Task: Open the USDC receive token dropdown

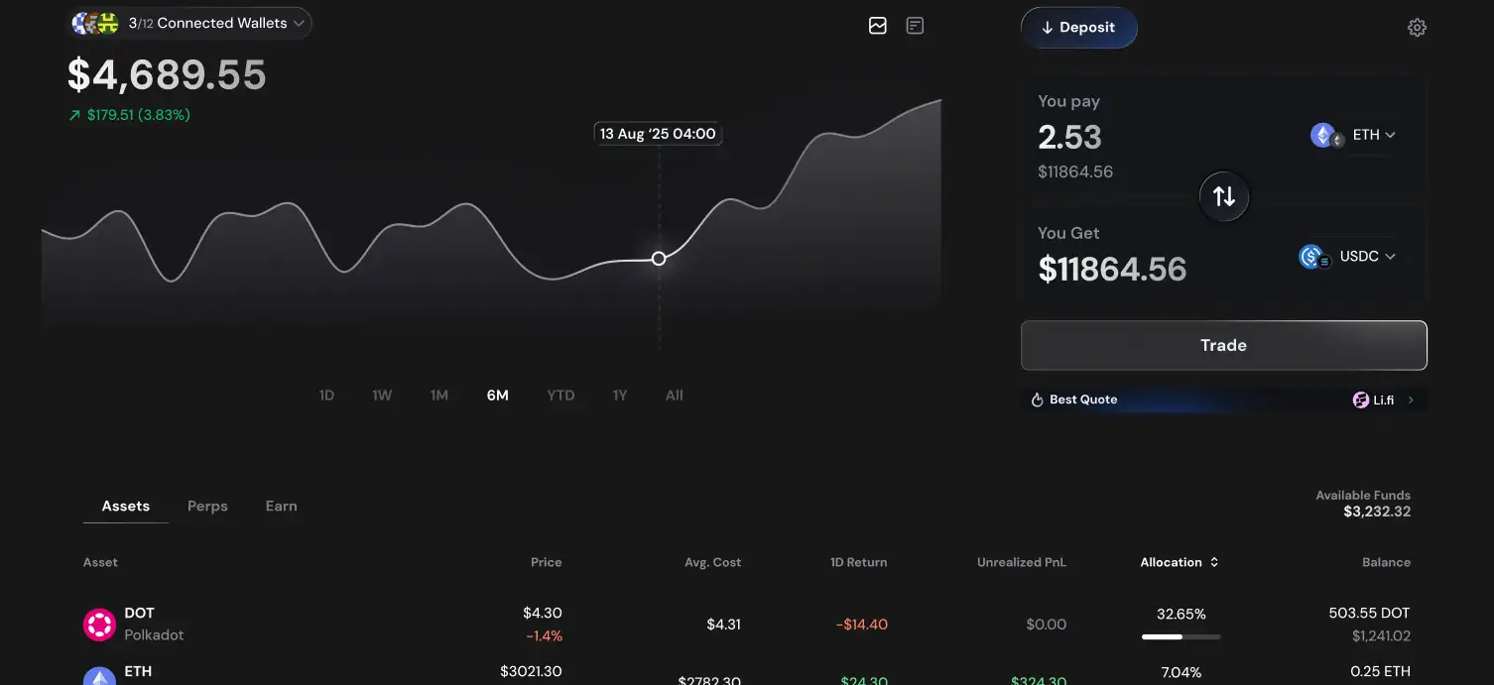Action: (1368, 256)
